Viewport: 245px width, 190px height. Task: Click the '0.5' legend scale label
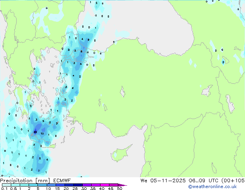click(x=13, y=188)
